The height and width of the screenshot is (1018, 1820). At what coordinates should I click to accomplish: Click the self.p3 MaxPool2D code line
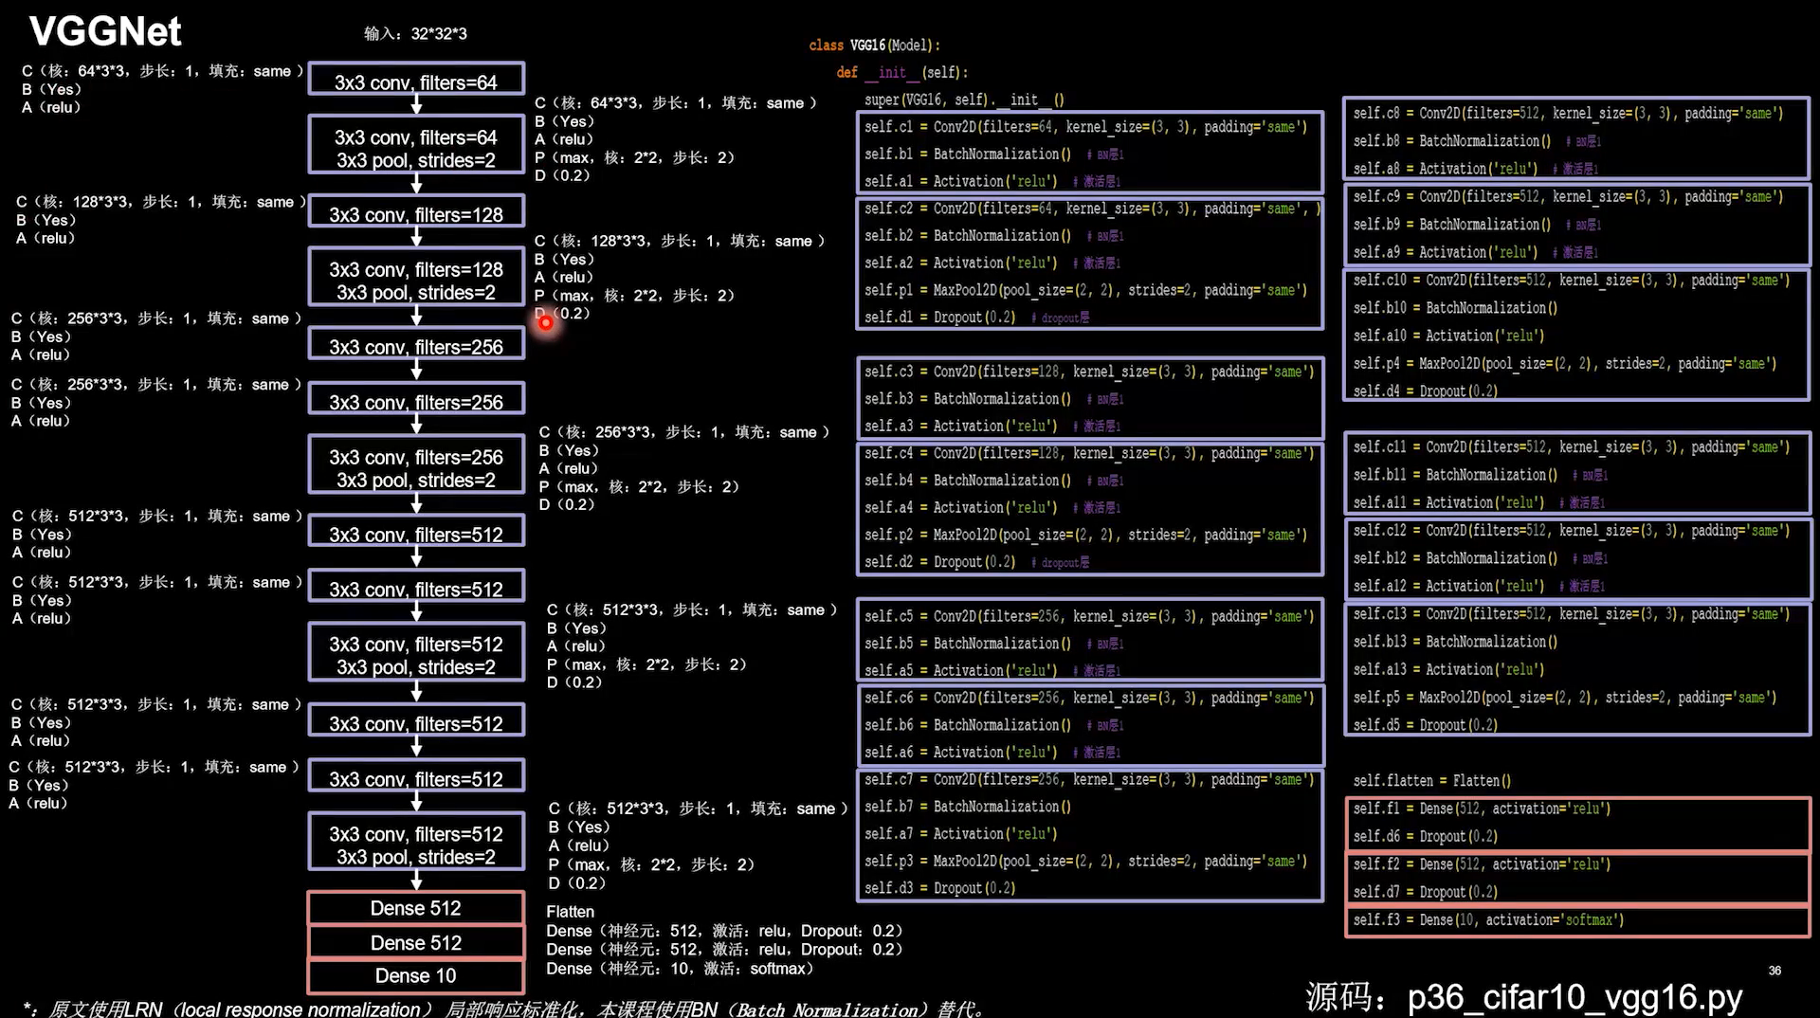click(x=1085, y=861)
